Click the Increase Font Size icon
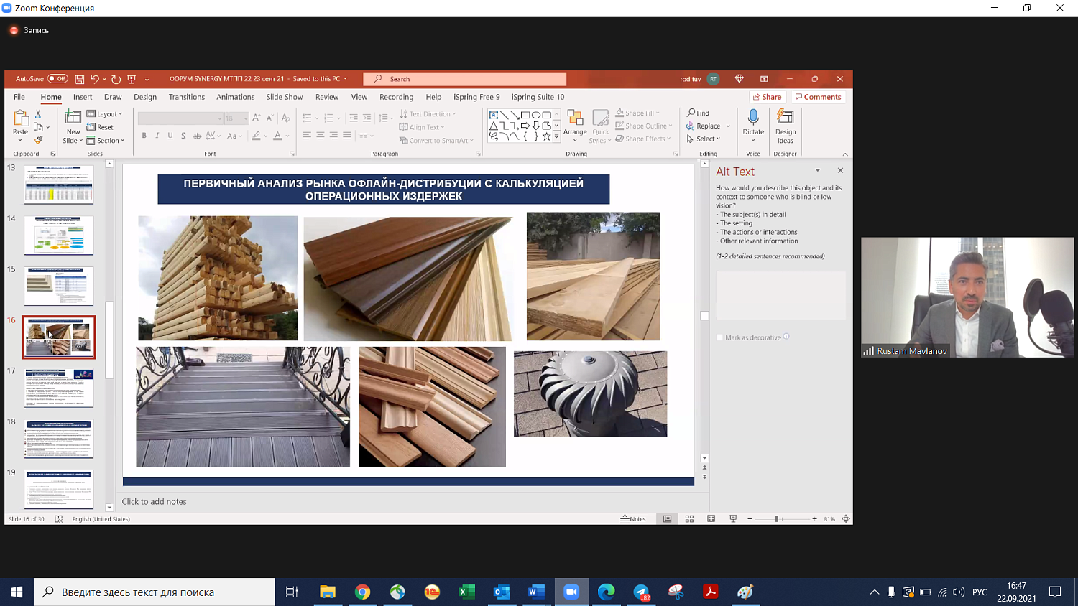The image size is (1078, 606). click(x=257, y=118)
